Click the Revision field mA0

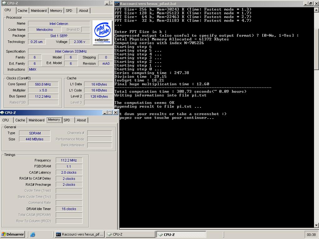tap(106, 63)
